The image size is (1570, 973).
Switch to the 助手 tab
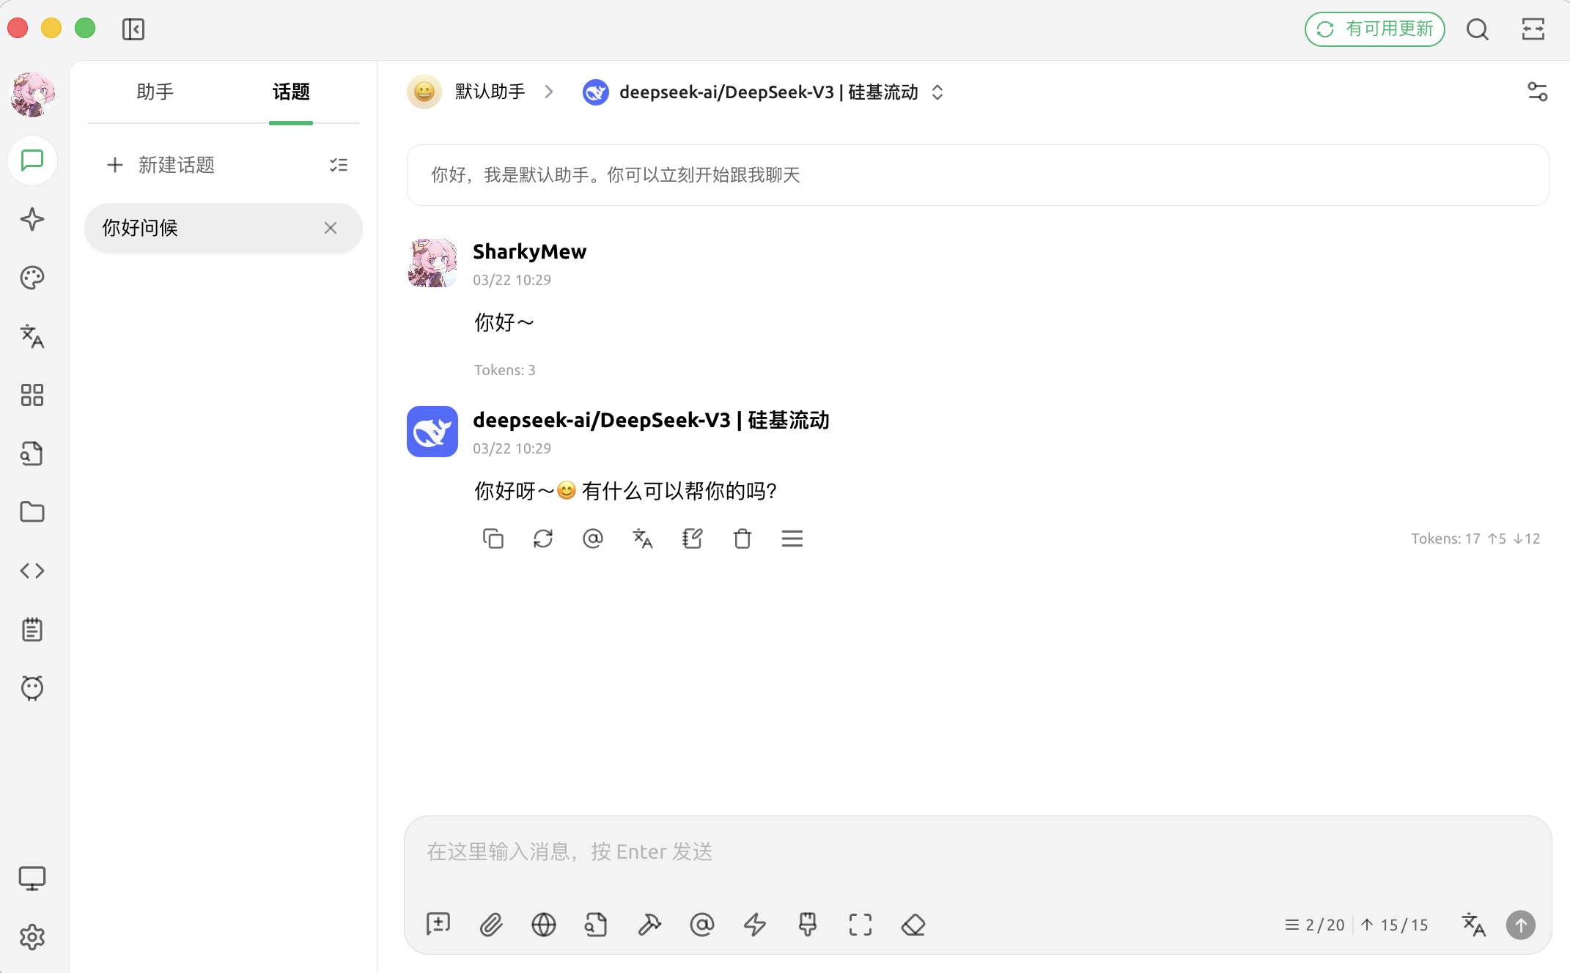click(x=155, y=92)
